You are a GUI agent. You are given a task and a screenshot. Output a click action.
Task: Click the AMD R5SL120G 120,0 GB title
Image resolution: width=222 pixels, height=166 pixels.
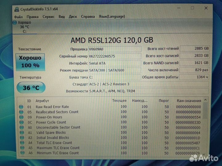click(x=112, y=40)
